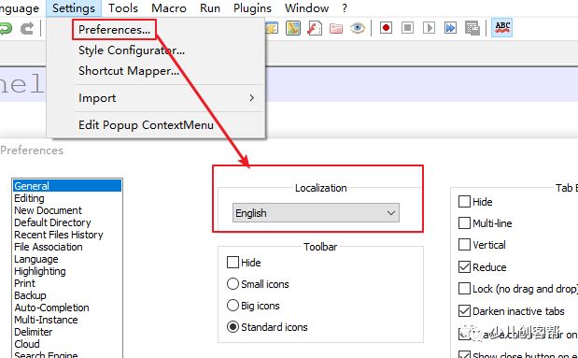Open the Document Map toolbar icon

point(293,28)
